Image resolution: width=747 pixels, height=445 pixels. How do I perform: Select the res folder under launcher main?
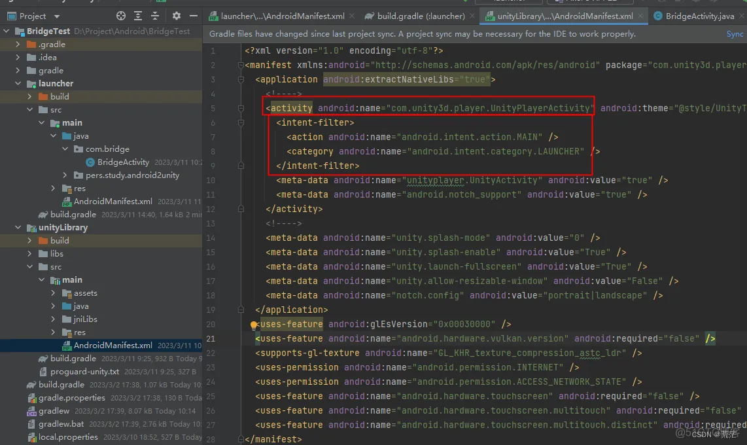click(80, 188)
